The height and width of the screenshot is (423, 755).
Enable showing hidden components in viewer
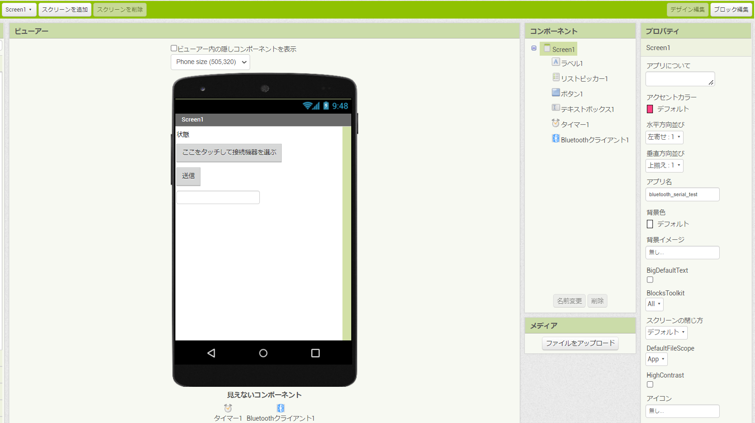point(174,48)
